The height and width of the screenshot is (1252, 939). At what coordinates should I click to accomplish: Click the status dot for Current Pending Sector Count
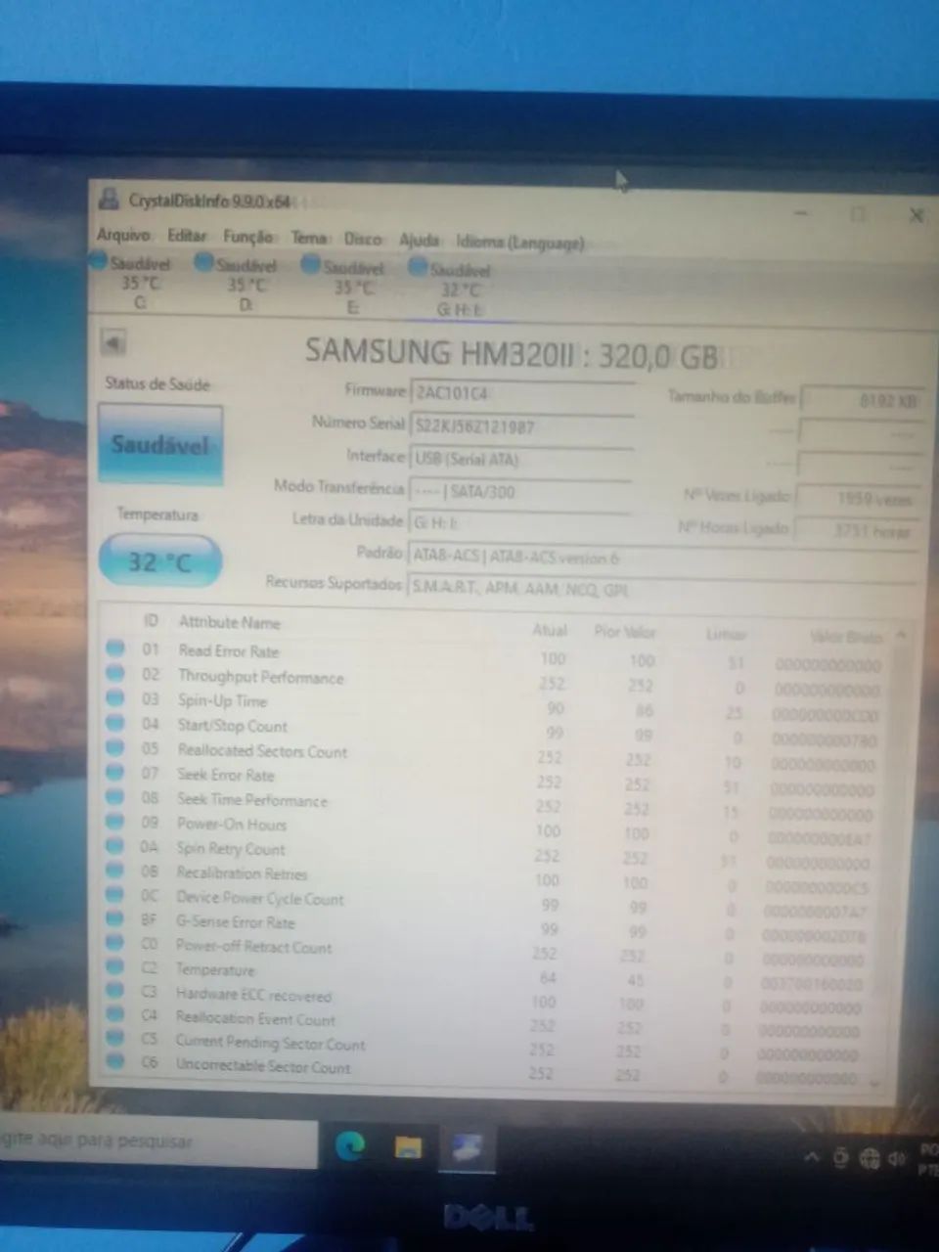[x=115, y=1038]
